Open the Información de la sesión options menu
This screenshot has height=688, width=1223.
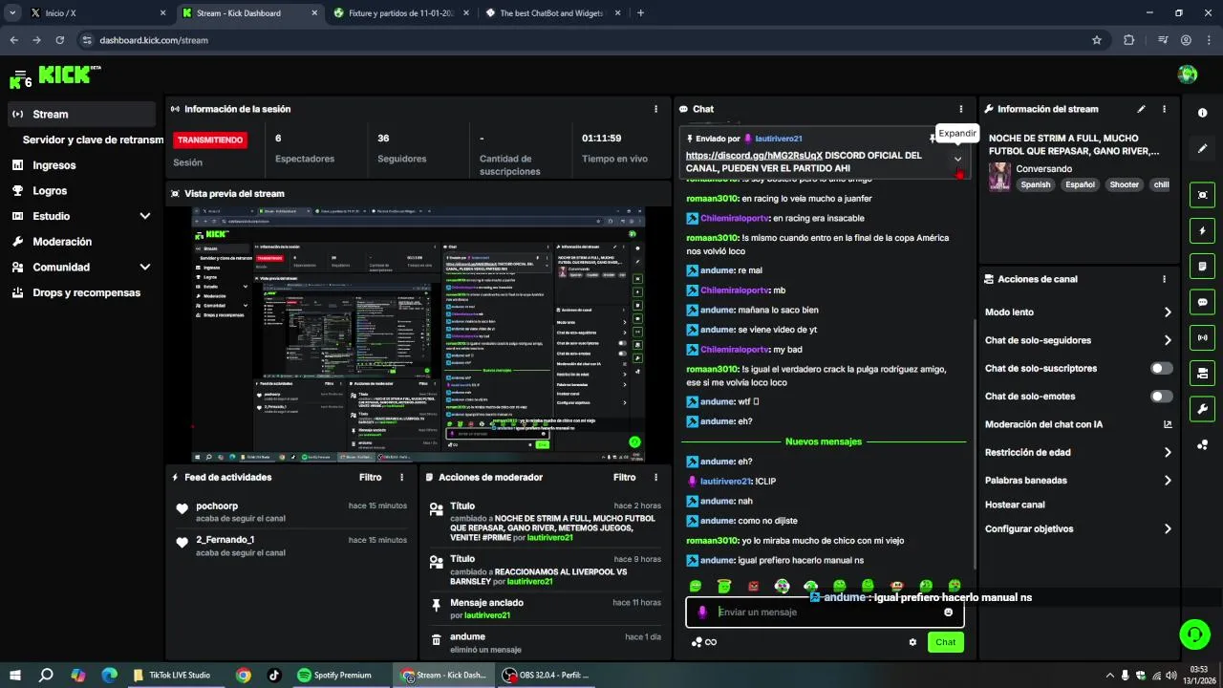pos(655,109)
